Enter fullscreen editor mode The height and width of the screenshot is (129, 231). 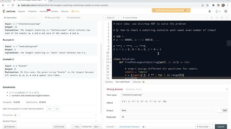click(227, 18)
